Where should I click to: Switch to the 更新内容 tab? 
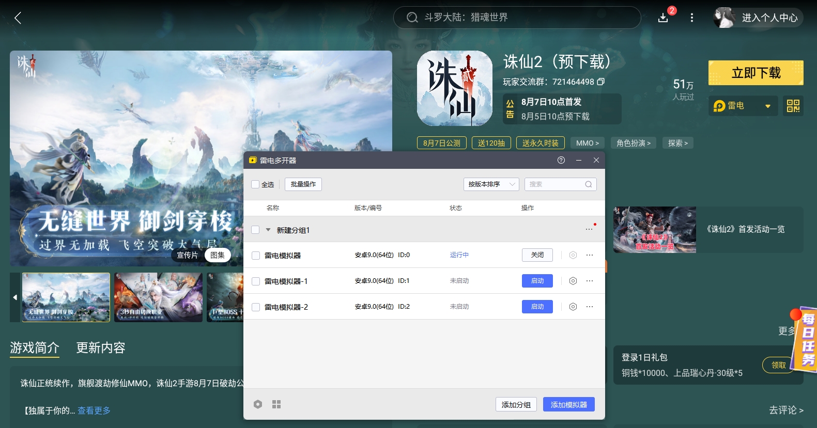[x=101, y=348]
